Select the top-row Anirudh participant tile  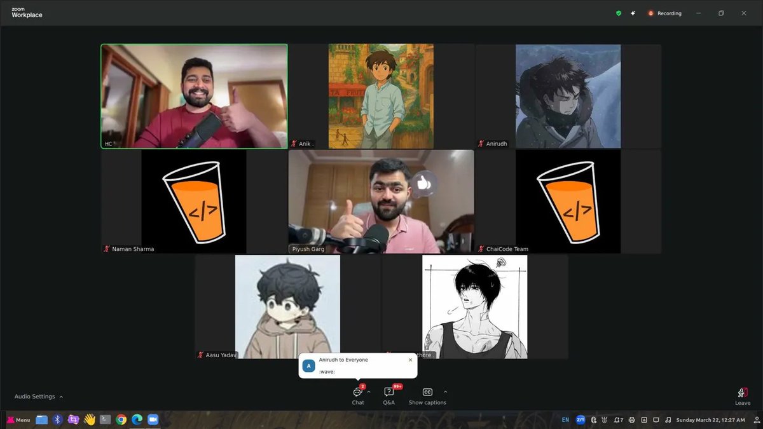pos(568,96)
